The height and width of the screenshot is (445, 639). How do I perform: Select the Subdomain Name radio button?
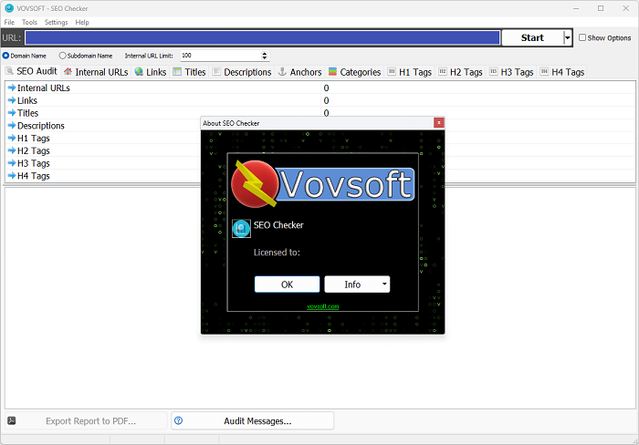click(62, 56)
